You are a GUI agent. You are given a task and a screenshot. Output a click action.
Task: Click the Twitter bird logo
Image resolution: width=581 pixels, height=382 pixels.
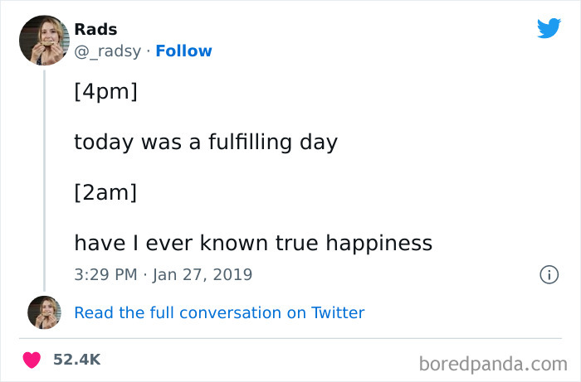click(x=549, y=27)
